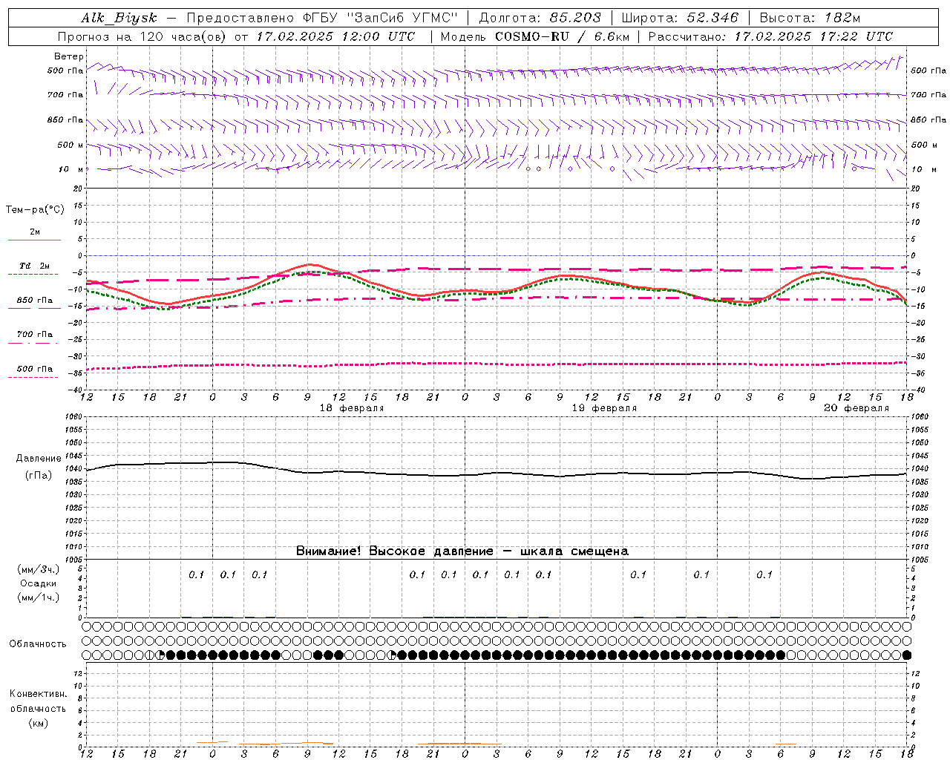The height and width of the screenshot is (760, 950).
Task: Click the 'Тем-ра(°C)' temperature label
Action: pyautogui.click(x=35, y=210)
